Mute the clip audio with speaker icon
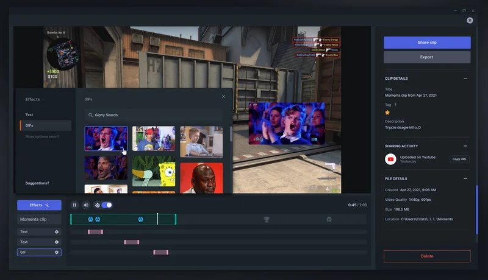488x280 pixels. coord(86,205)
